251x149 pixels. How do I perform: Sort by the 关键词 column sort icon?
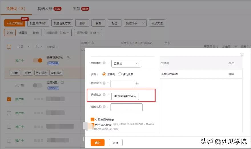coord(57,47)
